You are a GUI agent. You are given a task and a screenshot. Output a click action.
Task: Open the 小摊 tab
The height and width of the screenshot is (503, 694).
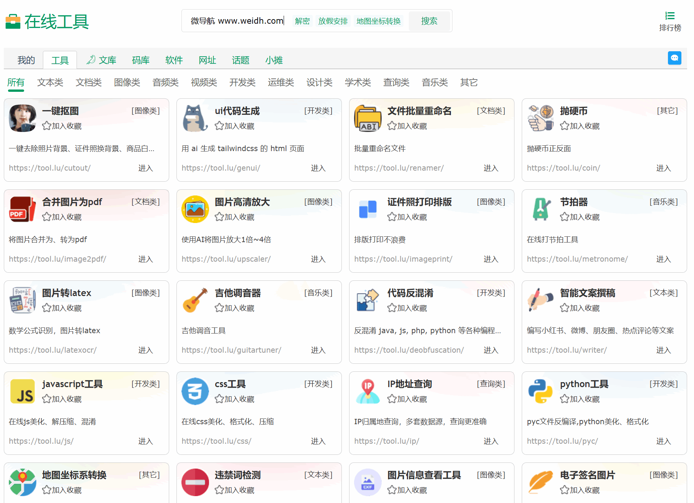click(274, 60)
